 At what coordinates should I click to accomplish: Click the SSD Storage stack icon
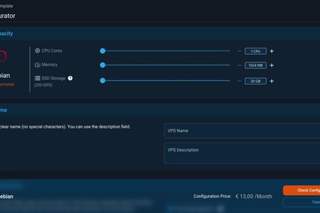(37, 78)
